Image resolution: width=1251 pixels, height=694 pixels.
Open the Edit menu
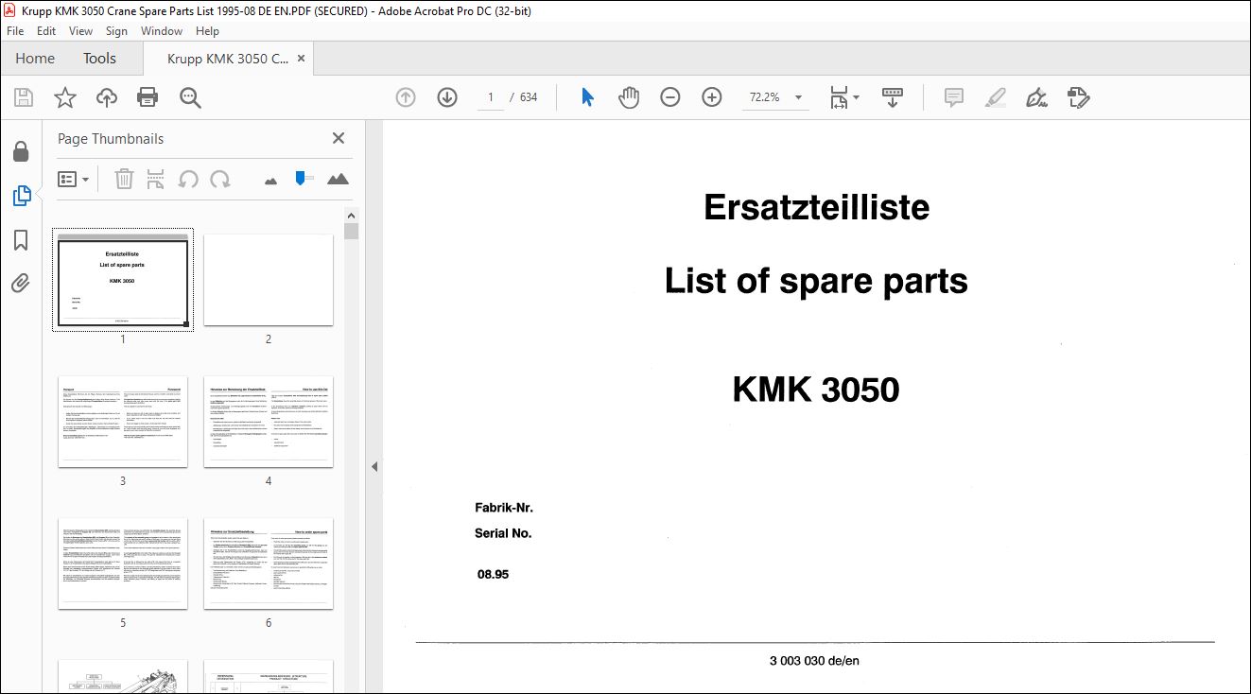46,31
